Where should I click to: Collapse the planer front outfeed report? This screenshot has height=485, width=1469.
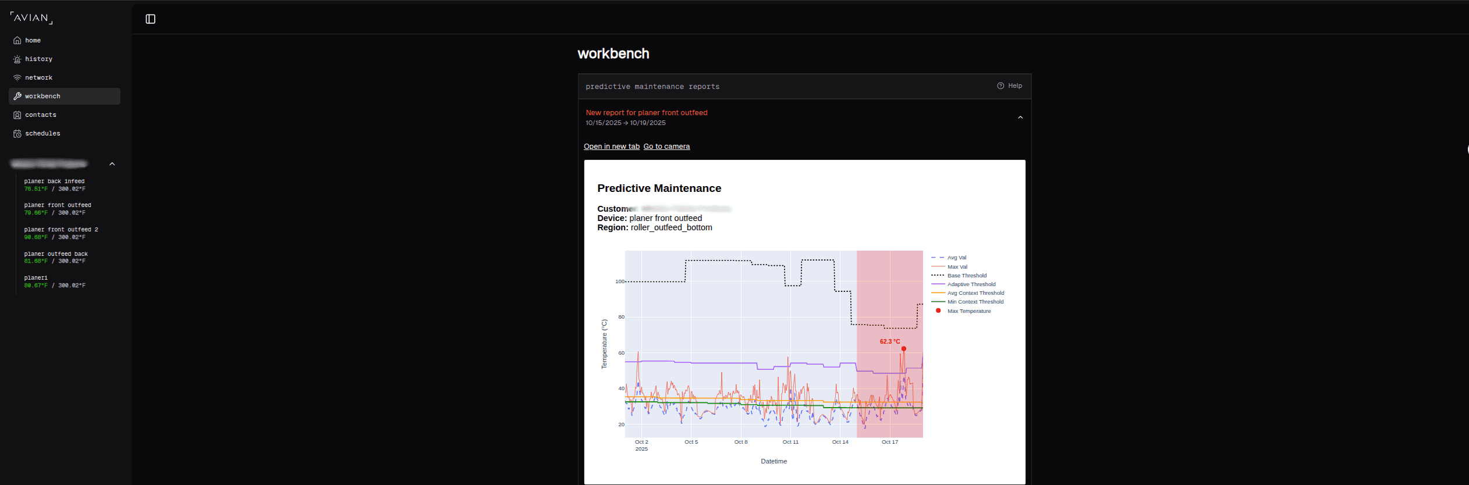tap(1020, 117)
